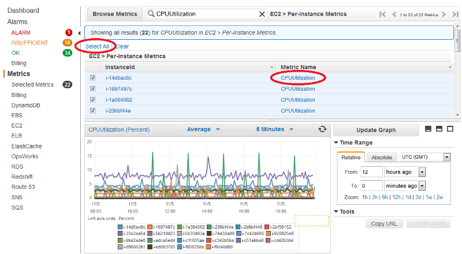Open Selected Metrics in the sidebar

[x=32, y=84]
